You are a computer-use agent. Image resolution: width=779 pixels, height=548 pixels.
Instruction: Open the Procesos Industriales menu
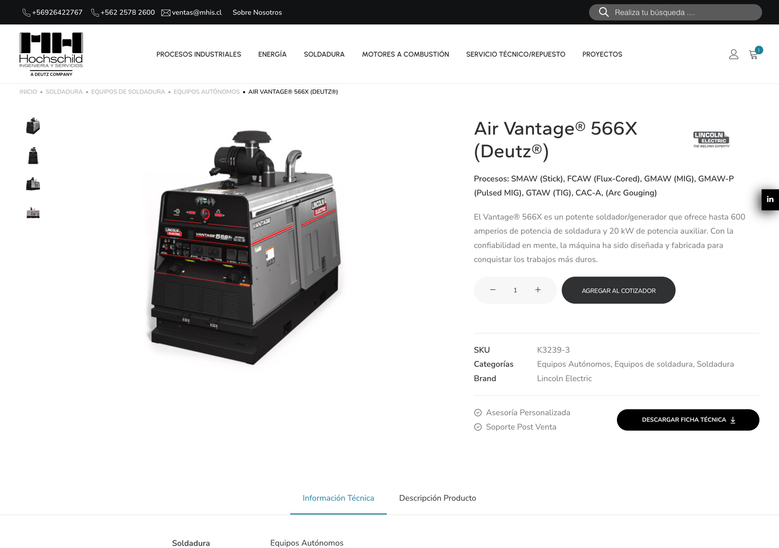198,55
